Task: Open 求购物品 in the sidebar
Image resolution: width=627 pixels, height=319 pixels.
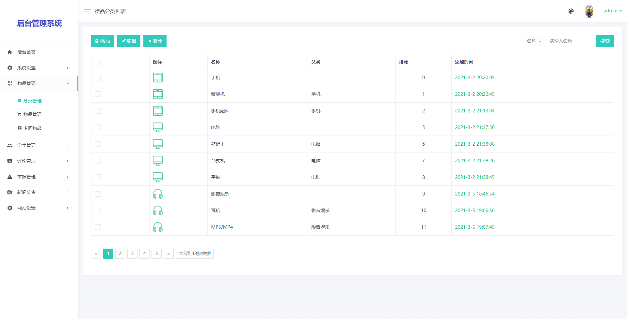Action: (32, 128)
